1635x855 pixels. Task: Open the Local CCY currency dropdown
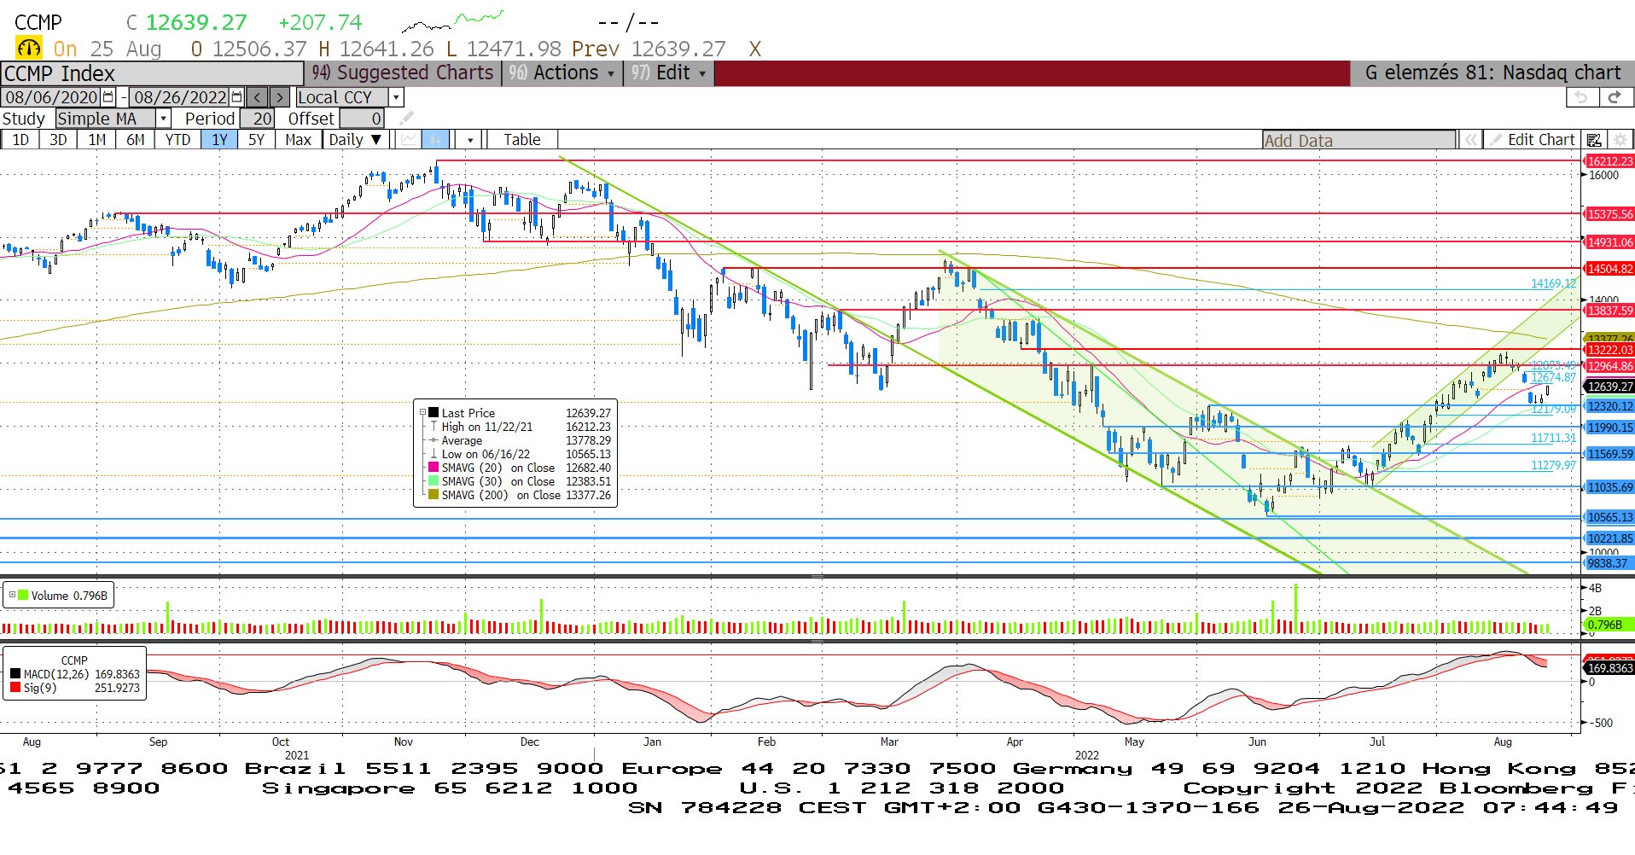click(396, 97)
